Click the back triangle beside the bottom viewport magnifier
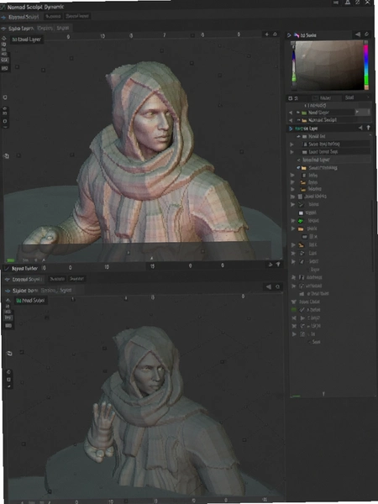This screenshot has height=504, width=378. 269,286
